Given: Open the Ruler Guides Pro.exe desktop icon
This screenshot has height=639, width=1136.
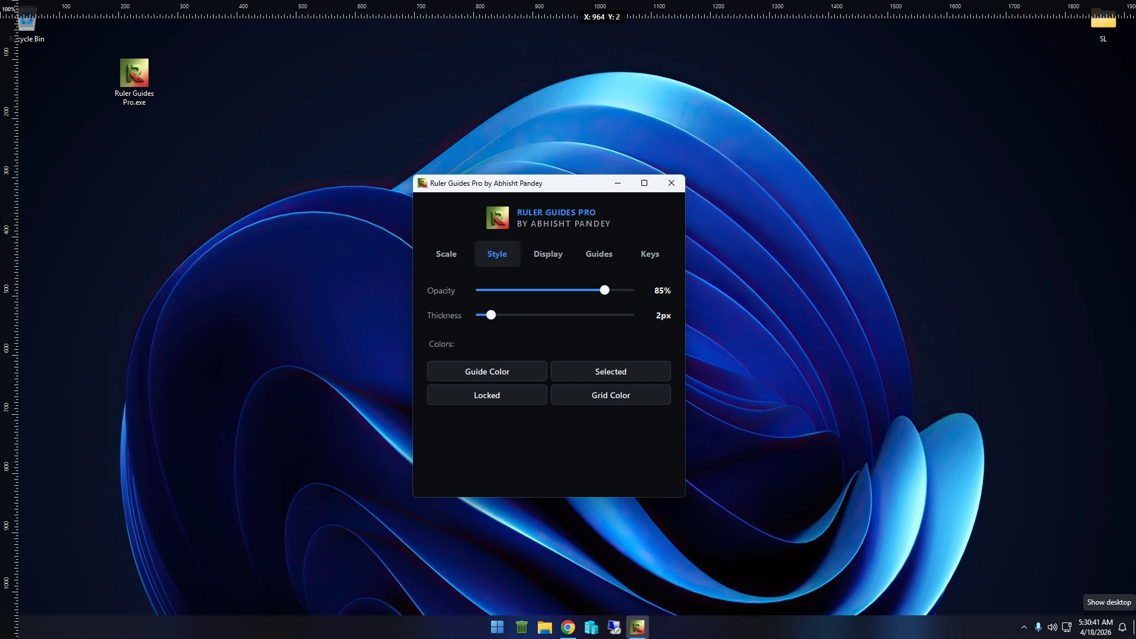Looking at the screenshot, I should [x=134, y=82].
